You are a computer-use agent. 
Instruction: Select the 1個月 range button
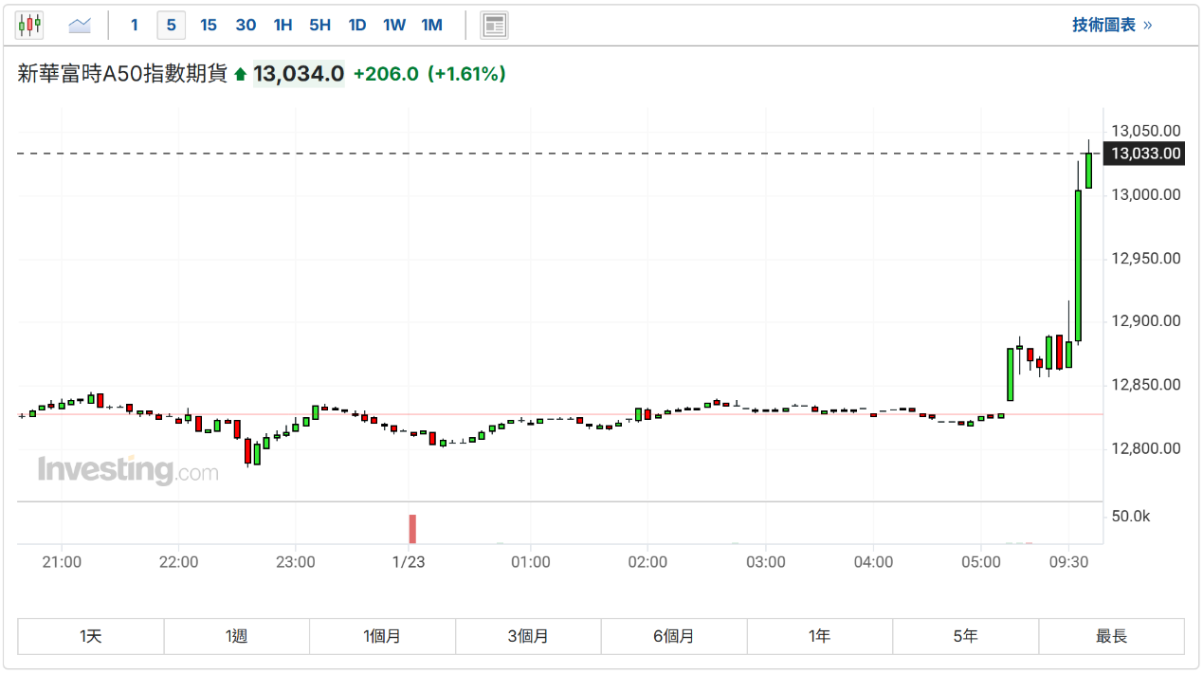click(x=382, y=636)
